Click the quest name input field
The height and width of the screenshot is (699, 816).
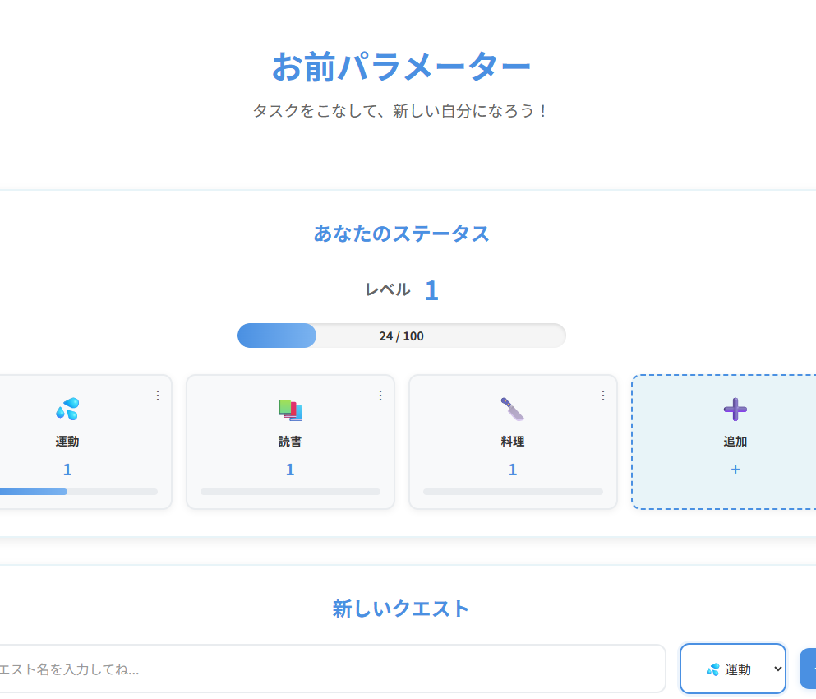click(329, 669)
